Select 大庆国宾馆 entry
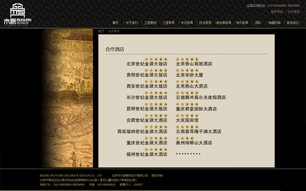The height and width of the screenshot is (191, 306). (x=187, y=120)
